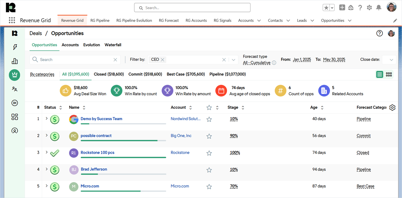The width and height of the screenshot is (402, 198).
Task: Open the Salesforce App Launcher grid icon
Action: (x=12, y=20)
